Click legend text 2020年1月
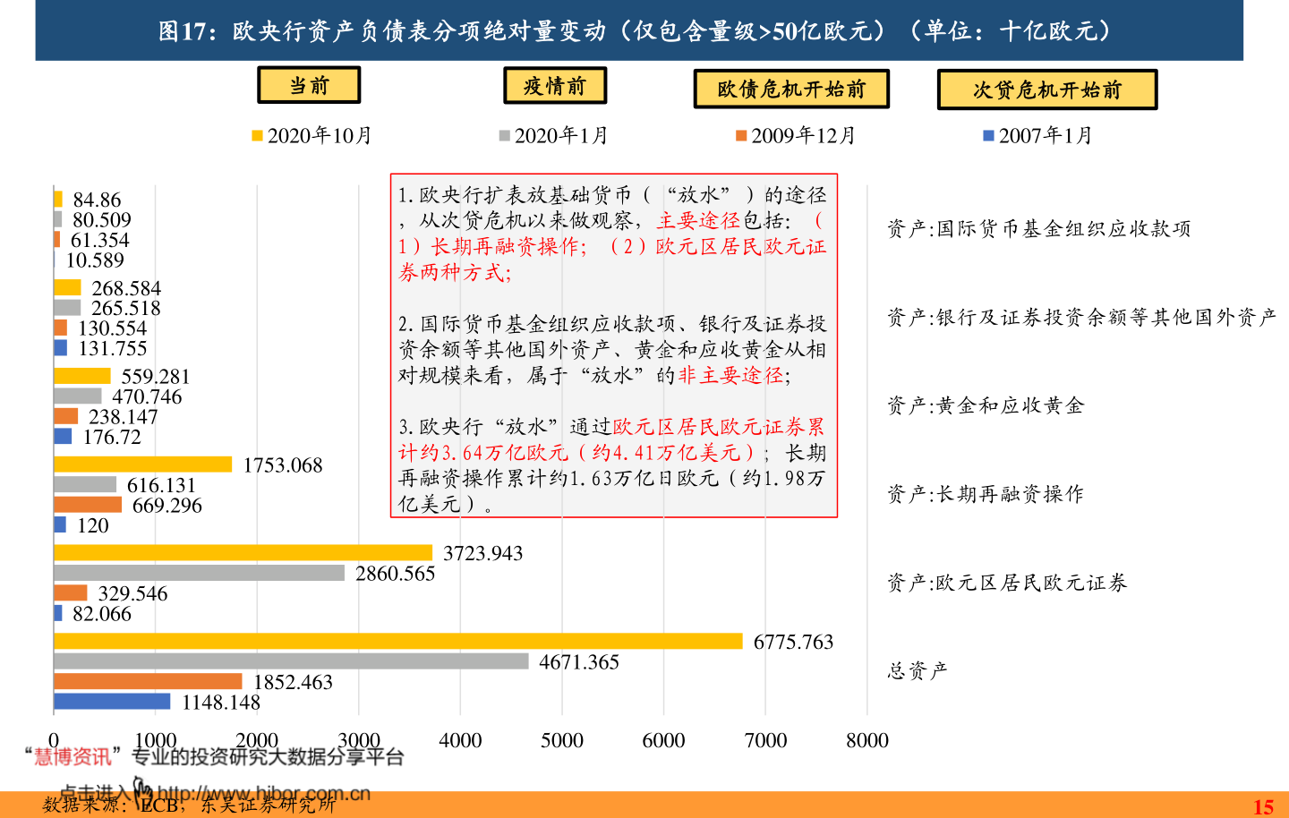This screenshot has height=818, width=1289. click(562, 136)
